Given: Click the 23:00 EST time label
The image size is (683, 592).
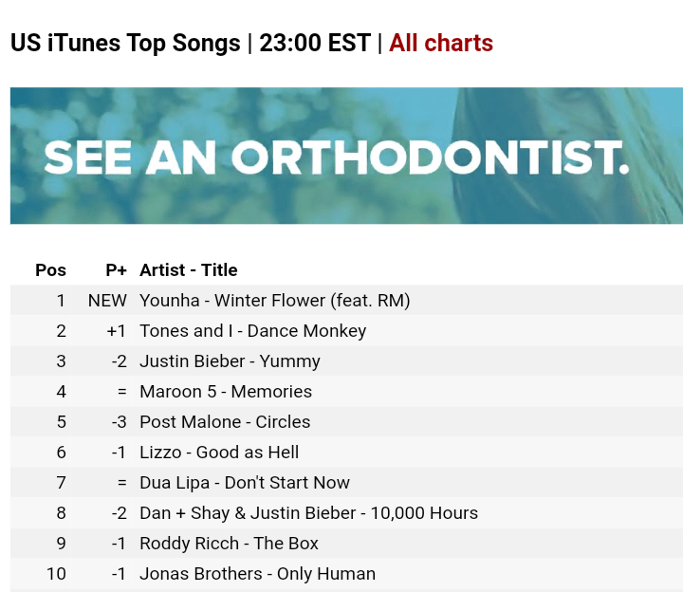Looking at the screenshot, I should [x=314, y=44].
